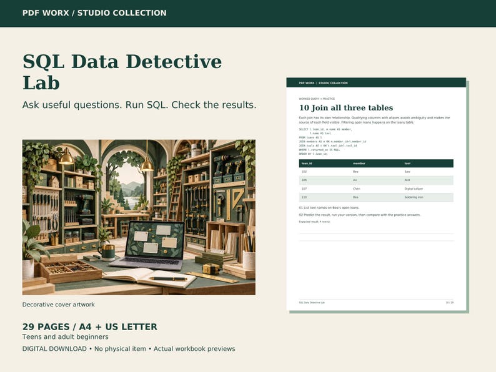The width and height of the screenshot is (496, 372).
Task: Click the "Digital caliper" cell
Action: (x=414, y=188)
